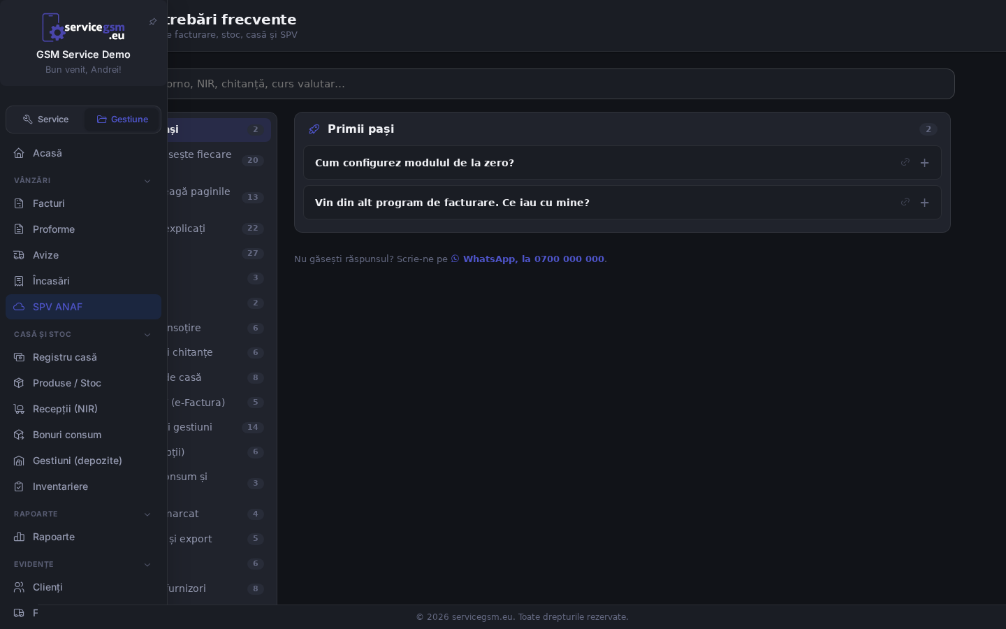
Task: Open the 'și export' FAQ category
Action: (x=219, y=539)
